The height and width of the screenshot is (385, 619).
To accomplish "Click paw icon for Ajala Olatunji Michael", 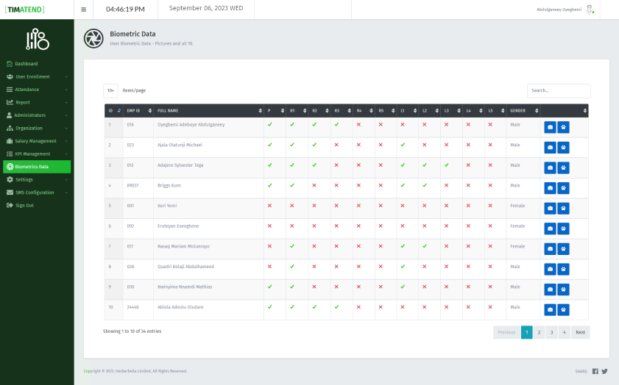I will [x=563, y=148].
